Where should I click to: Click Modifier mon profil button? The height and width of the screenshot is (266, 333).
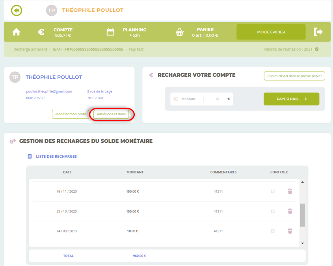coord(71,114)
